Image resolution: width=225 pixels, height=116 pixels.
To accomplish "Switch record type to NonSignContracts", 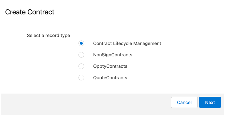I will tap(81, 55).
